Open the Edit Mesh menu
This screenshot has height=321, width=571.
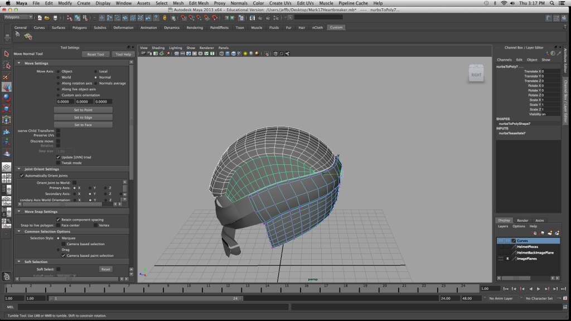(x=199, y=3)
